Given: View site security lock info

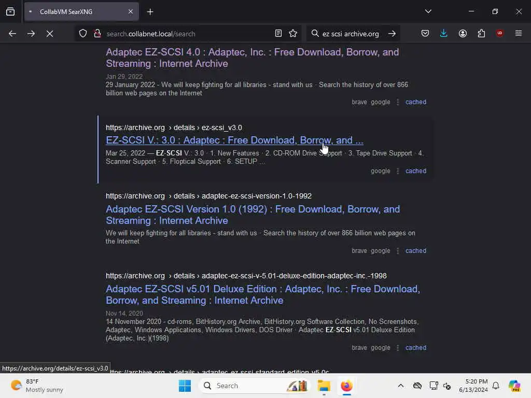Looking at the screenshot, I should click(97, 34).
